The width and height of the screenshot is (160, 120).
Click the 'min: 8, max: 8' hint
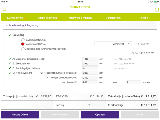(x=121, y=68)
